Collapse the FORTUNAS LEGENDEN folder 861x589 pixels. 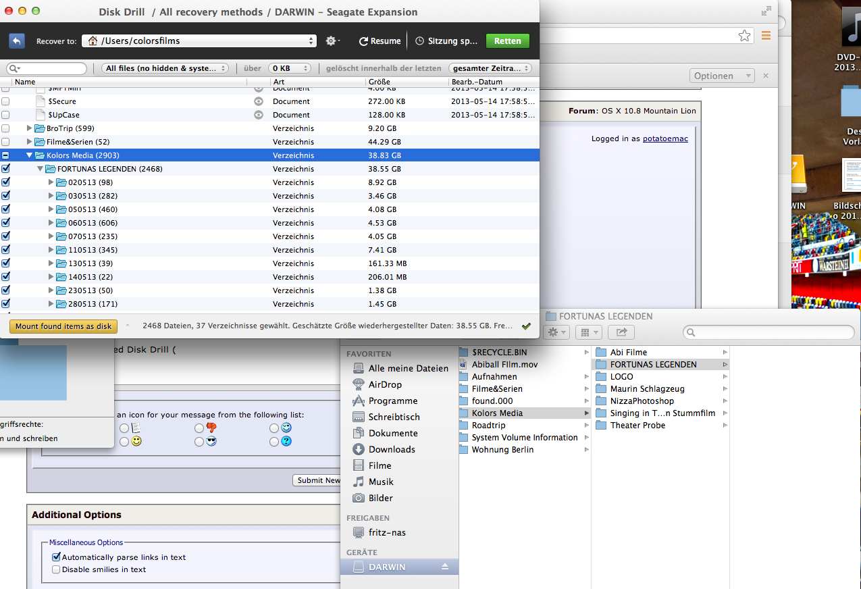tap(40, 169)
